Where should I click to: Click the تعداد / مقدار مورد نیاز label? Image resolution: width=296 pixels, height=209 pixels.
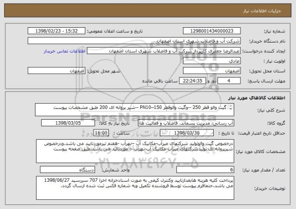264,170
